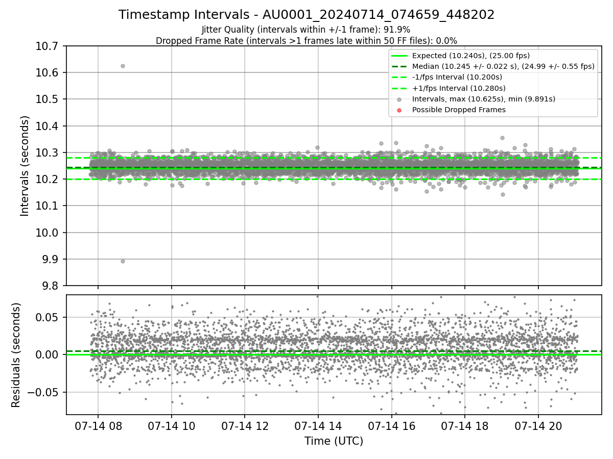Click the outlier point near 9.89 seconds
This screenshot has width=613, height=459.
tap(123, 261)
